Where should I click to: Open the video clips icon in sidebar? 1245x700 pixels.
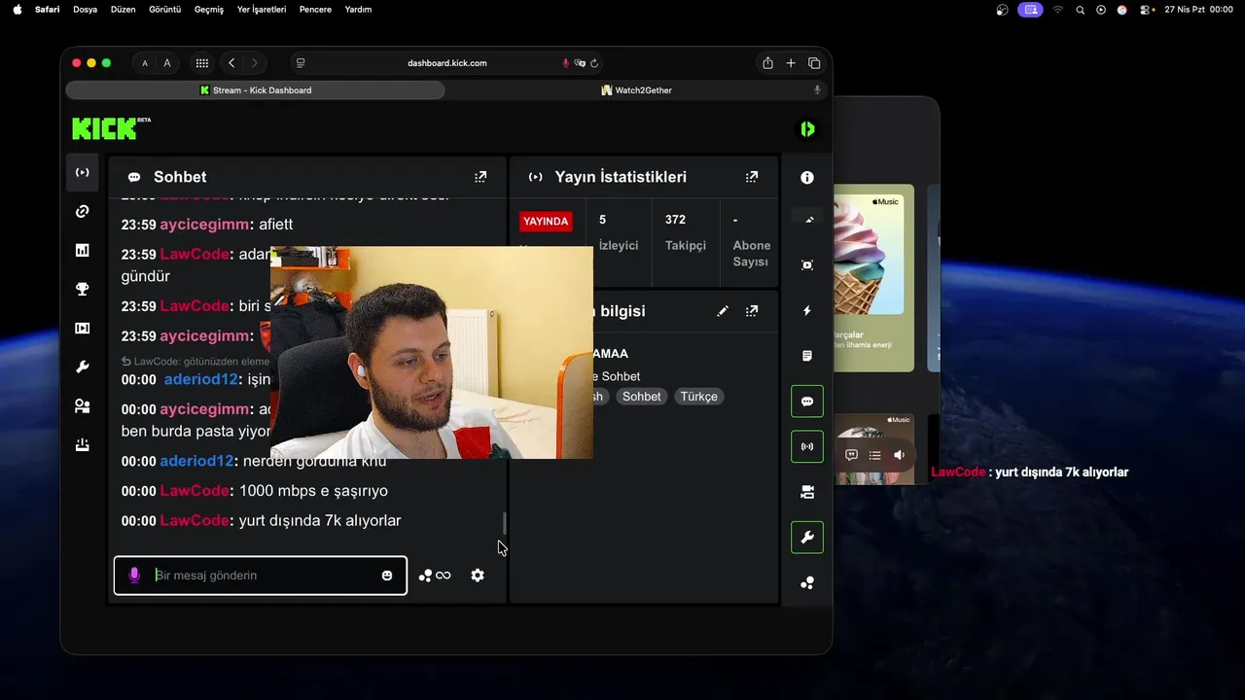tap(83, 328)
